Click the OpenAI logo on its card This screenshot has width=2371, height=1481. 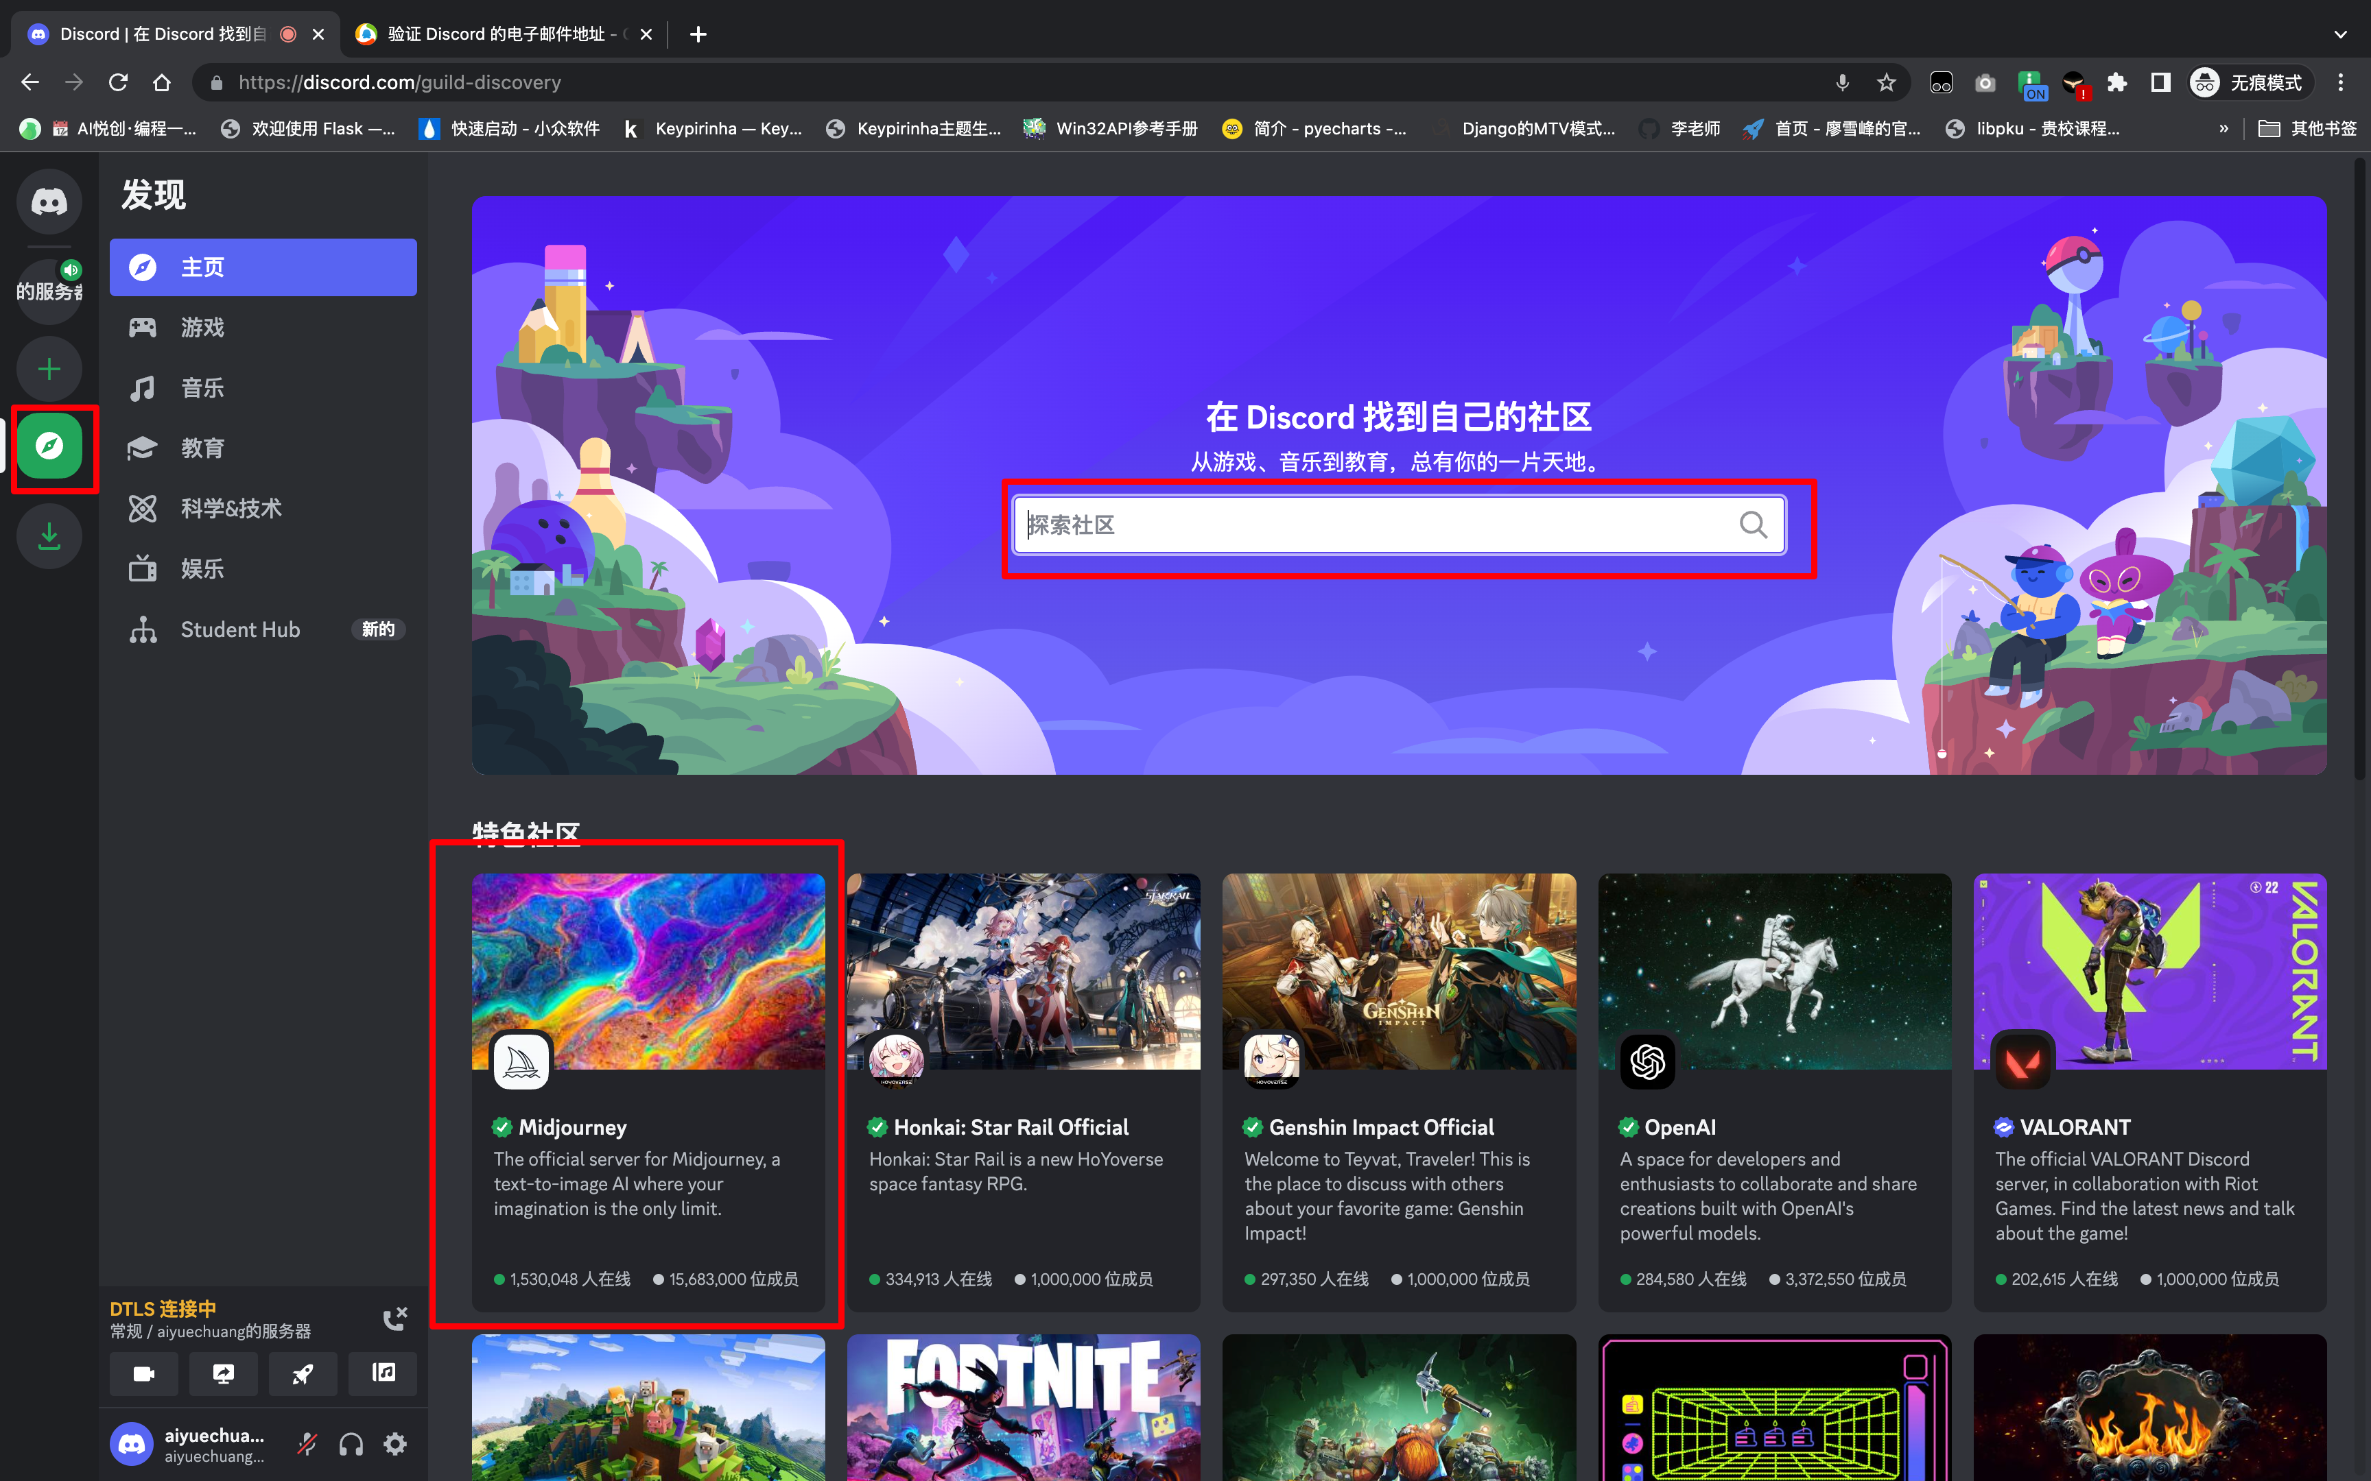[x=1647, y=1062]
